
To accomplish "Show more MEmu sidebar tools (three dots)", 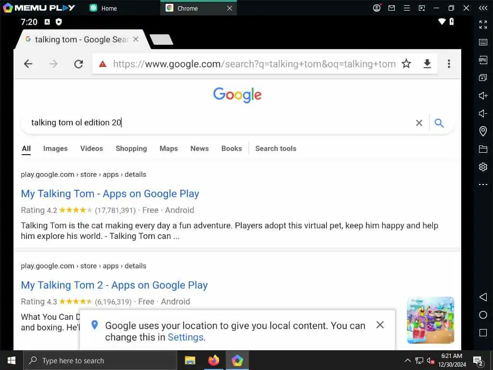I will coord(483,185).
